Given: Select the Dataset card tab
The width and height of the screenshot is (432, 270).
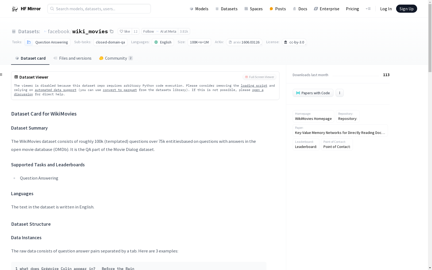Looking at the screenshot, I should 30,58.
